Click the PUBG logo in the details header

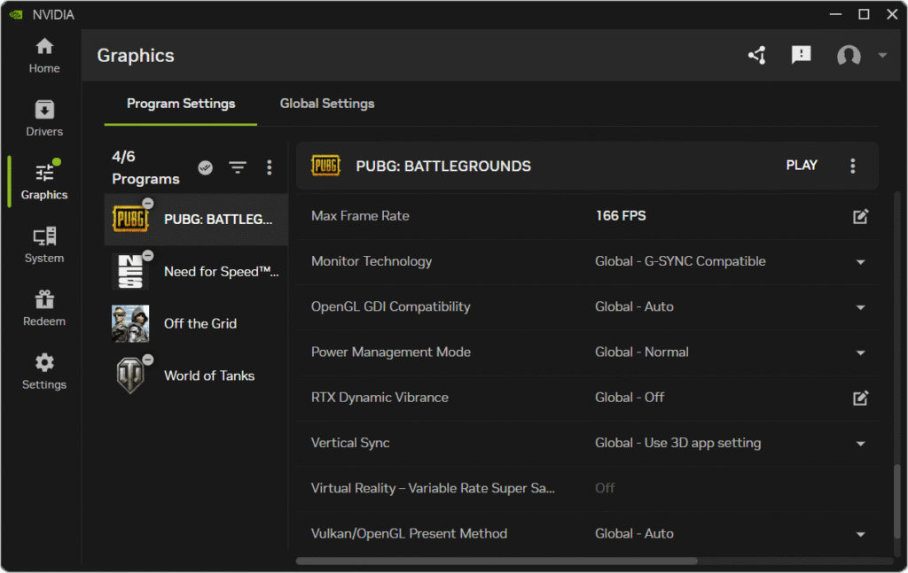tap(326, 166)
